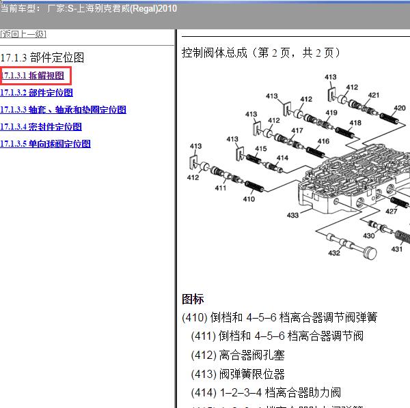This screenshot has width=410, height=408.
Task: Select legend line (413) 阀弹簧限位器
Action: [238, 374]
